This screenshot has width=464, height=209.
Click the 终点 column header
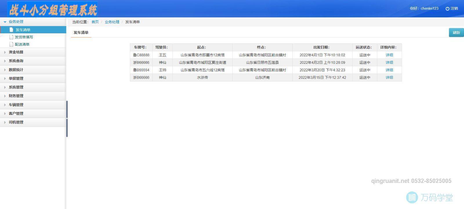point(262,47)
